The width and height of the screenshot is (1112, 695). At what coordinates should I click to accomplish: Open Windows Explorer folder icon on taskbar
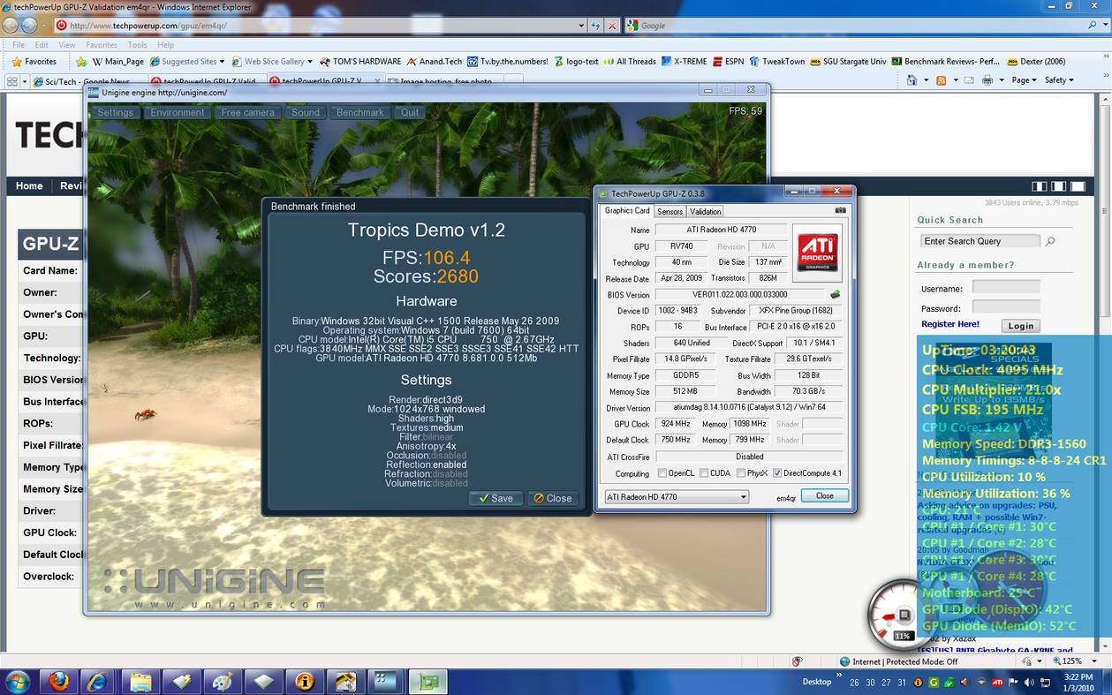[x=140, y=682]
